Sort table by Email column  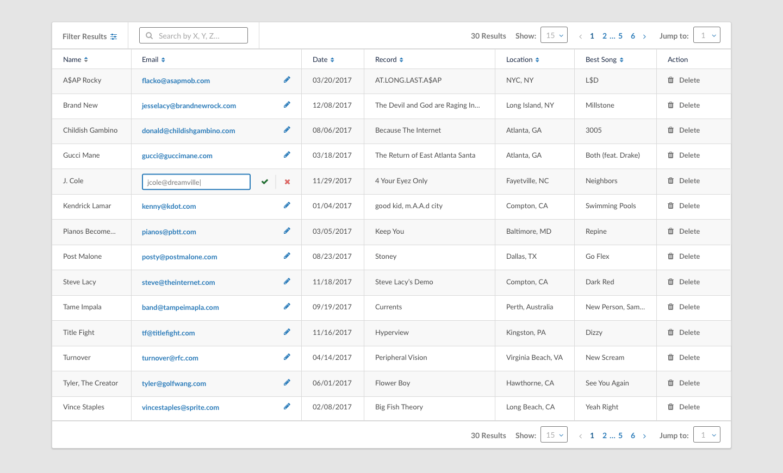coord(163,60)
